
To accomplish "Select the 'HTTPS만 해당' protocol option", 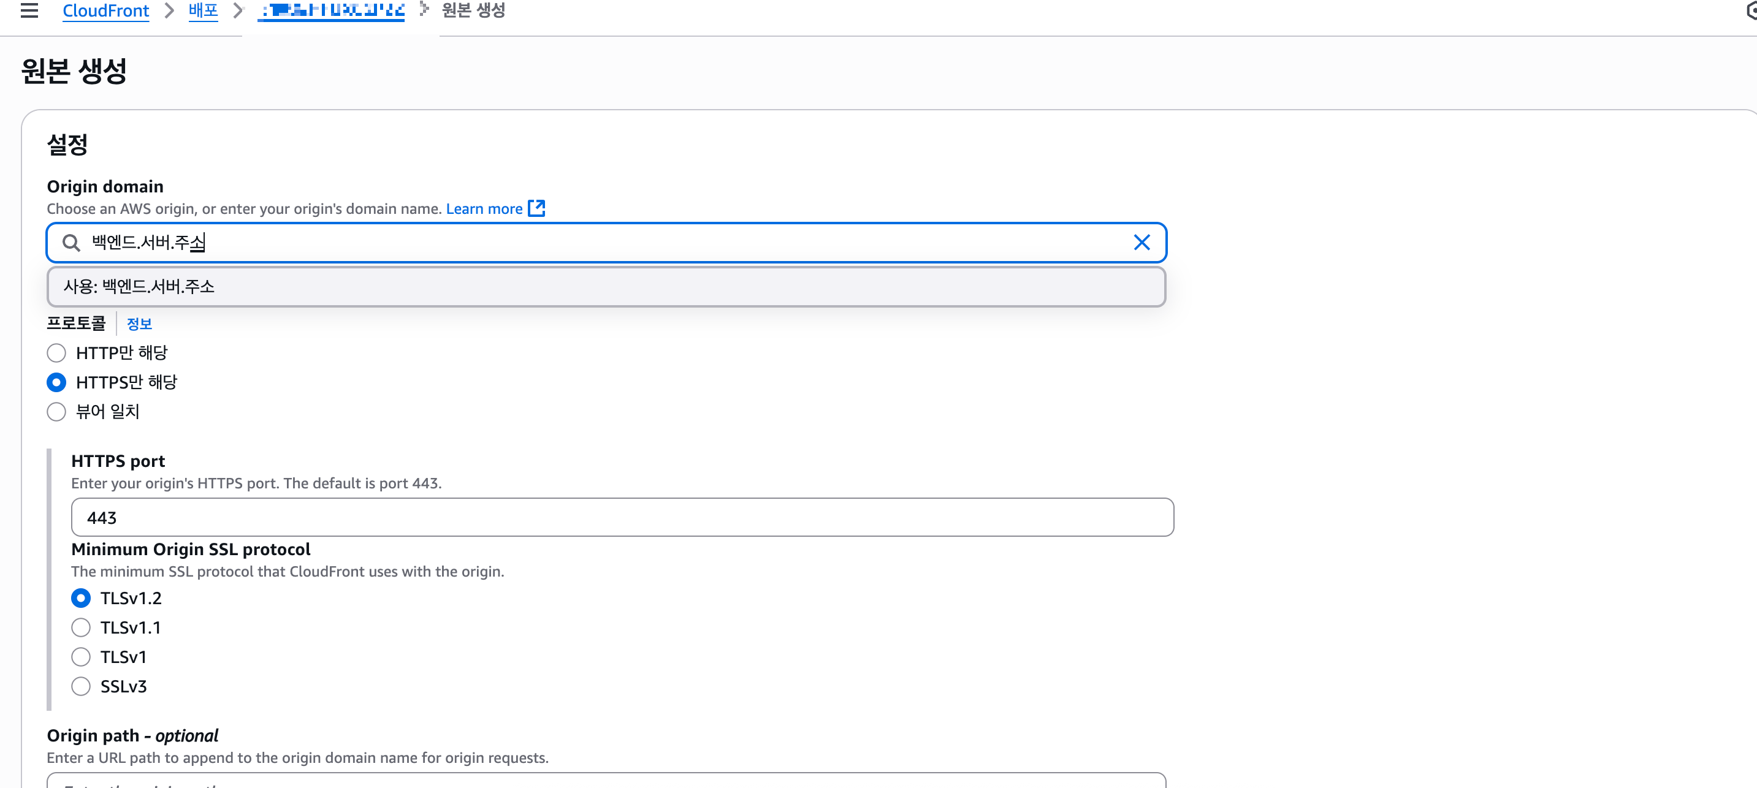I will 56,382.
